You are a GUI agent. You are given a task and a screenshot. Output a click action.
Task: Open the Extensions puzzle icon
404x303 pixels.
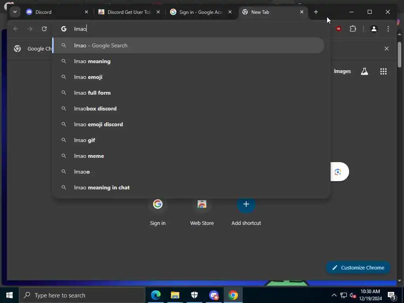pyautogui.click(x=353, y=28)
